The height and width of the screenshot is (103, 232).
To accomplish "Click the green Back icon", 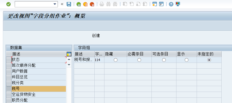I will (x=79, y=4).
